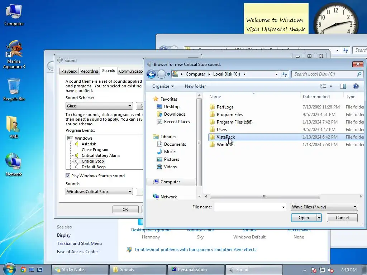Open the view options dropdown arrow
The image size is (367, 275).
click(x=331, y=86)
